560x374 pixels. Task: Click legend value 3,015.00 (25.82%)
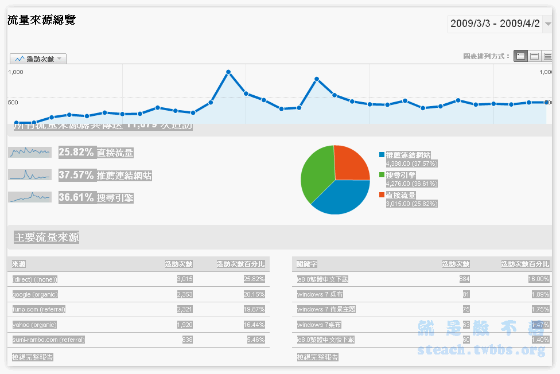[x=411, y=204]
